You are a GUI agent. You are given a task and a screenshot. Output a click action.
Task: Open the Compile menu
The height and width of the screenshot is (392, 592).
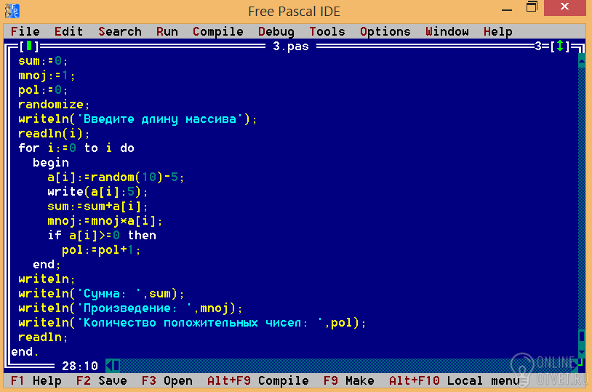[218, 31]
